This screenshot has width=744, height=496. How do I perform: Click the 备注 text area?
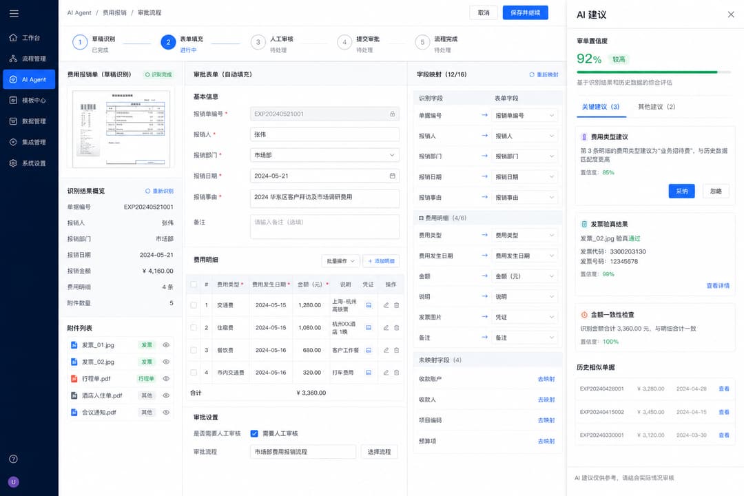tap(324, 227)
